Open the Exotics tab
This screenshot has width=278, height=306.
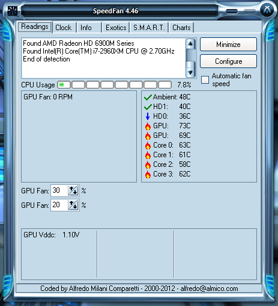(x=116, y=28)
